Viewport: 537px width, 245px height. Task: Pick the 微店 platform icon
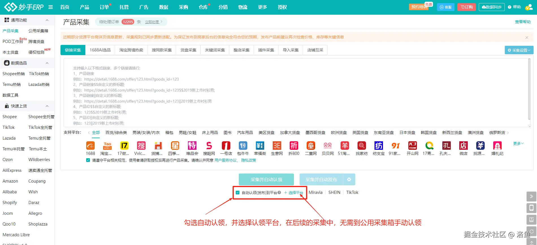[x=464, y=146]
